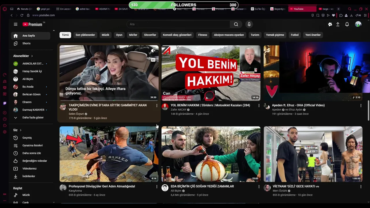Open Geçmiş watch history
Screen dimensions: 370x208
click(x=30, y=138)
